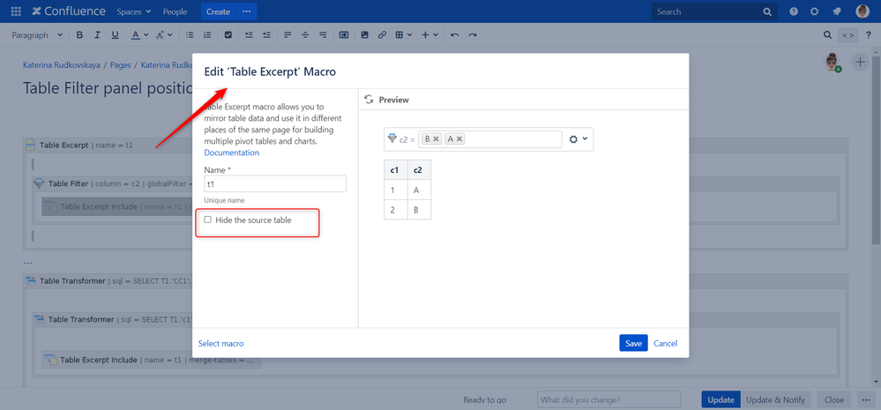881x410 pixels.
Task: Save the Table Excerpt macro
Action: tap(633, 343)
